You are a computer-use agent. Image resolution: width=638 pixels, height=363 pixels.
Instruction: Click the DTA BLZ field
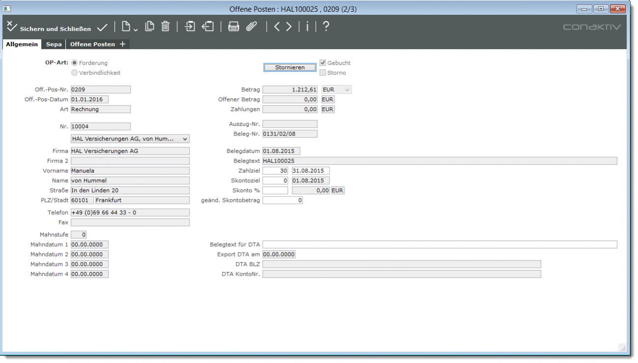[402, 264]
